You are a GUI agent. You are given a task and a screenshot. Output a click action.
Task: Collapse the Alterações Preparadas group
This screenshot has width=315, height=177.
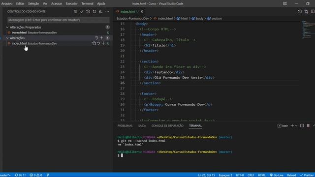7,28
